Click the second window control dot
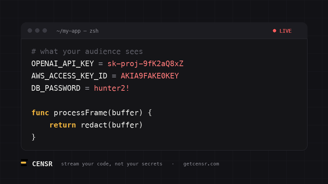Screen dimensions: 328x184 37,30
